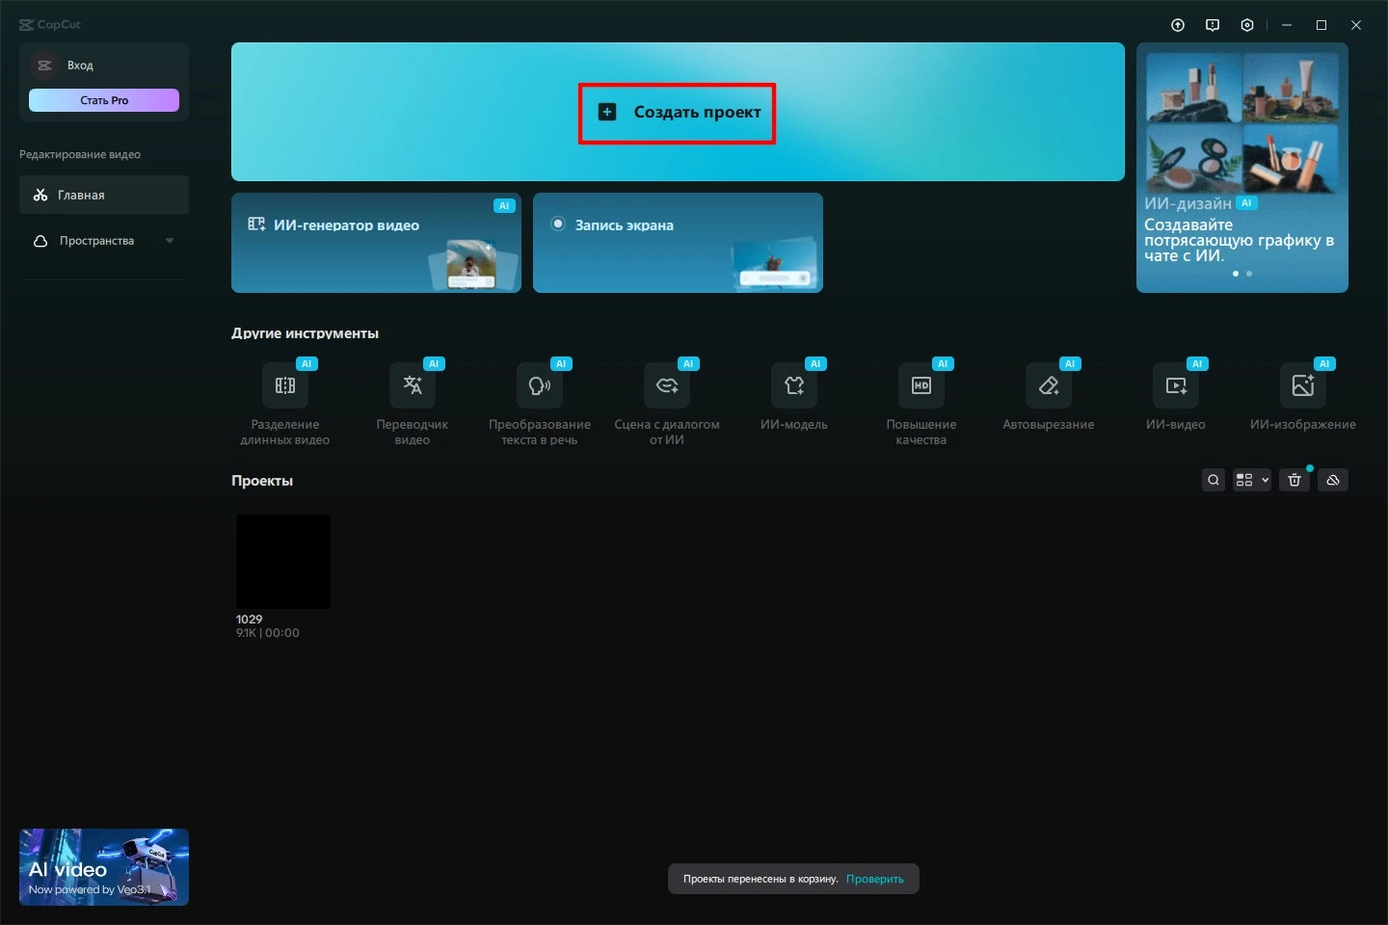
Task: Select the AI model clothing tool
Action: tap(794, 386)
